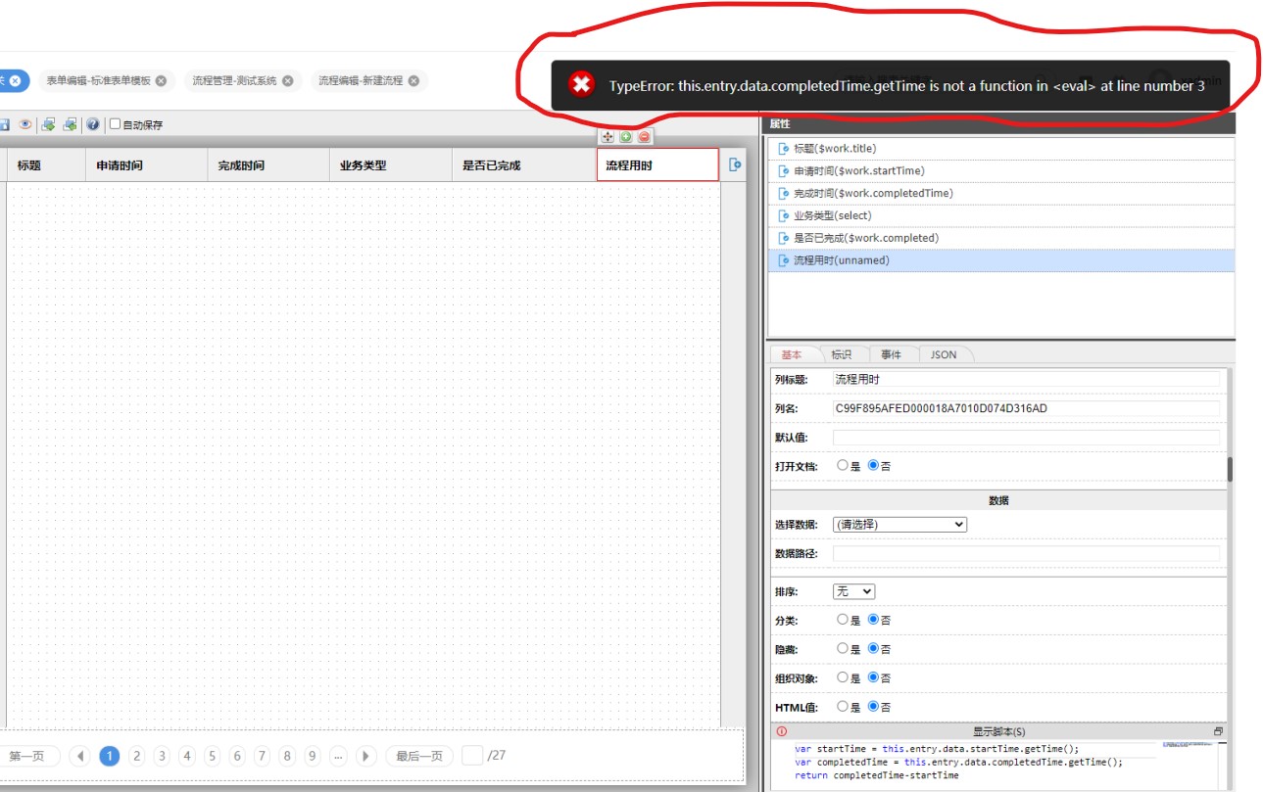Go to the next page arrow

[366, 756]
